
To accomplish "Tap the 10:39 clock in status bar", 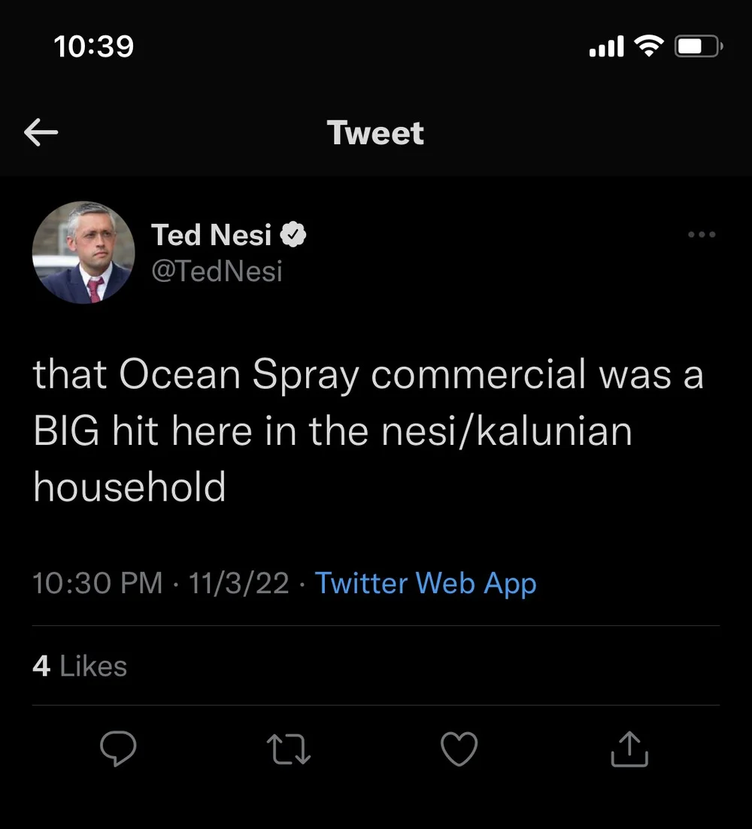I will [x=94, y=47].
